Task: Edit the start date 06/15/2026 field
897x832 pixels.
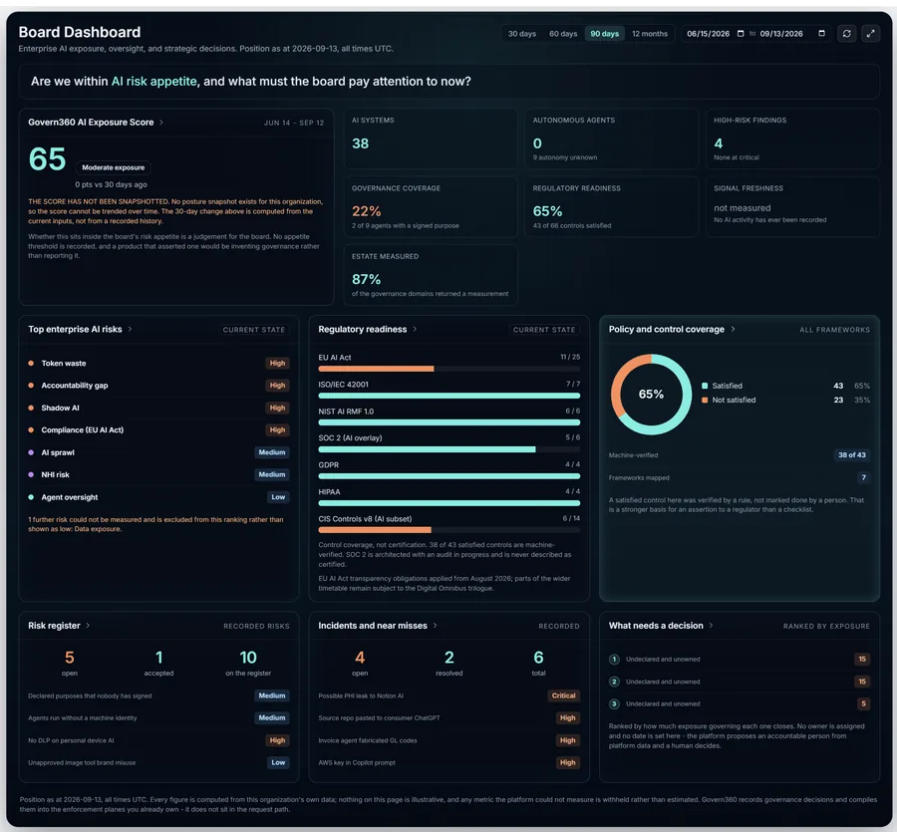Action: 709,34
